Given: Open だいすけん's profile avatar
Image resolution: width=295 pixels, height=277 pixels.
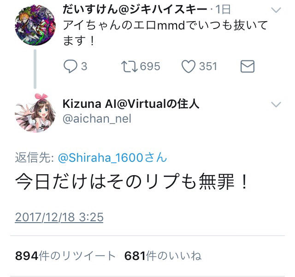Looking at the screenshot, I should pos(35,25).
